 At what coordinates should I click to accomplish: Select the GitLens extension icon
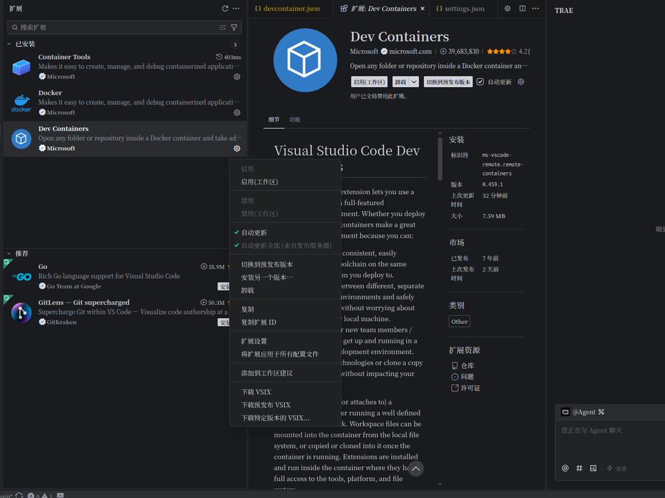[x=21, y=312]
